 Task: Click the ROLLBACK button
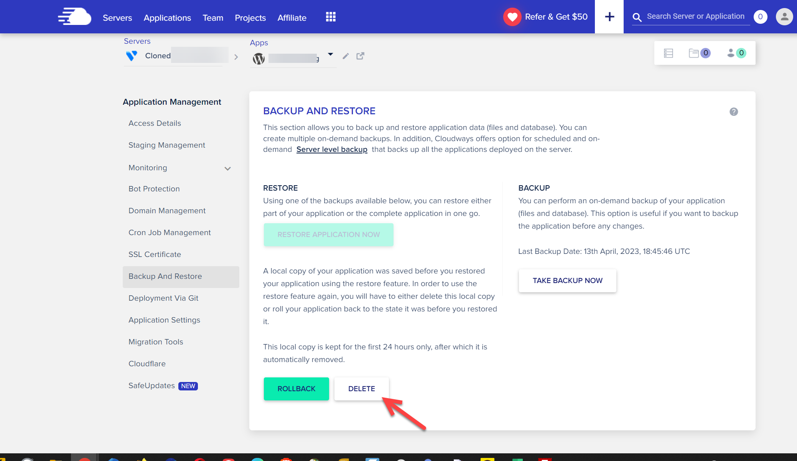[296, 389]
